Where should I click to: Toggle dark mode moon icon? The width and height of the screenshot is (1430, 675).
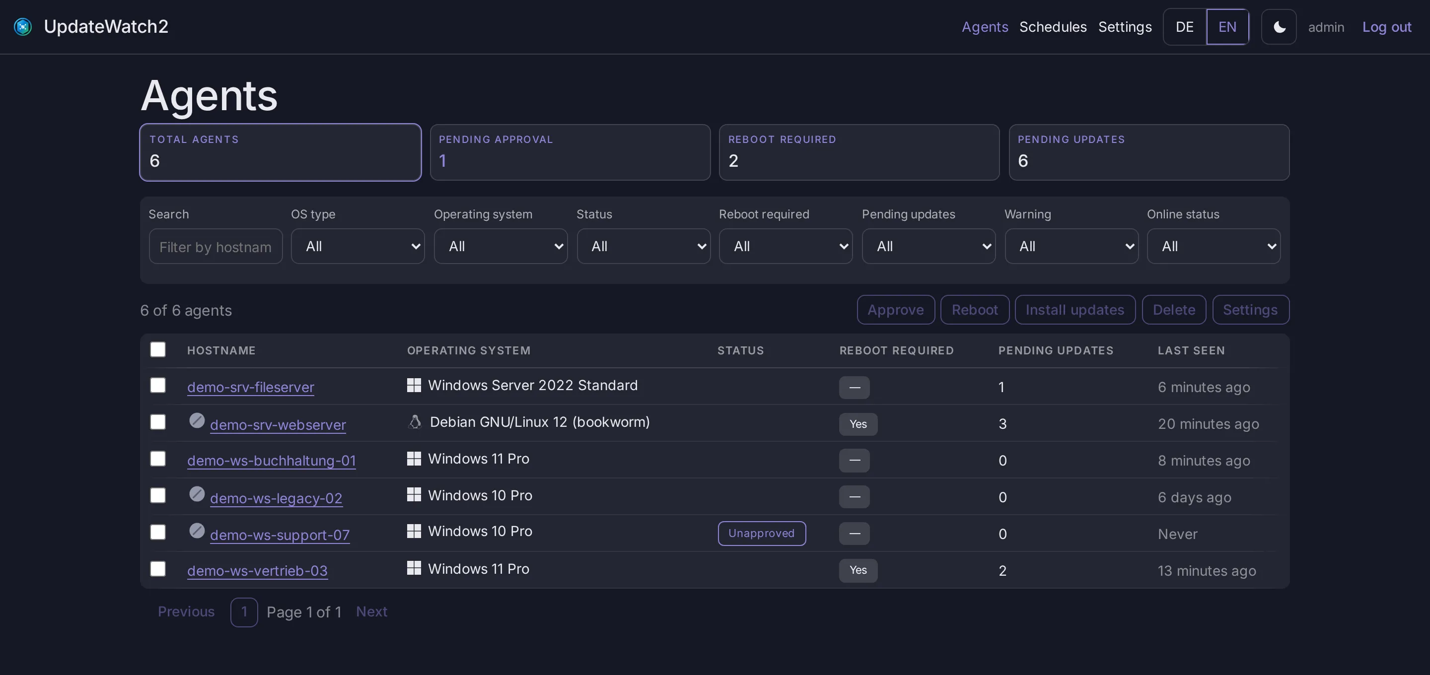pos(1279,27)
